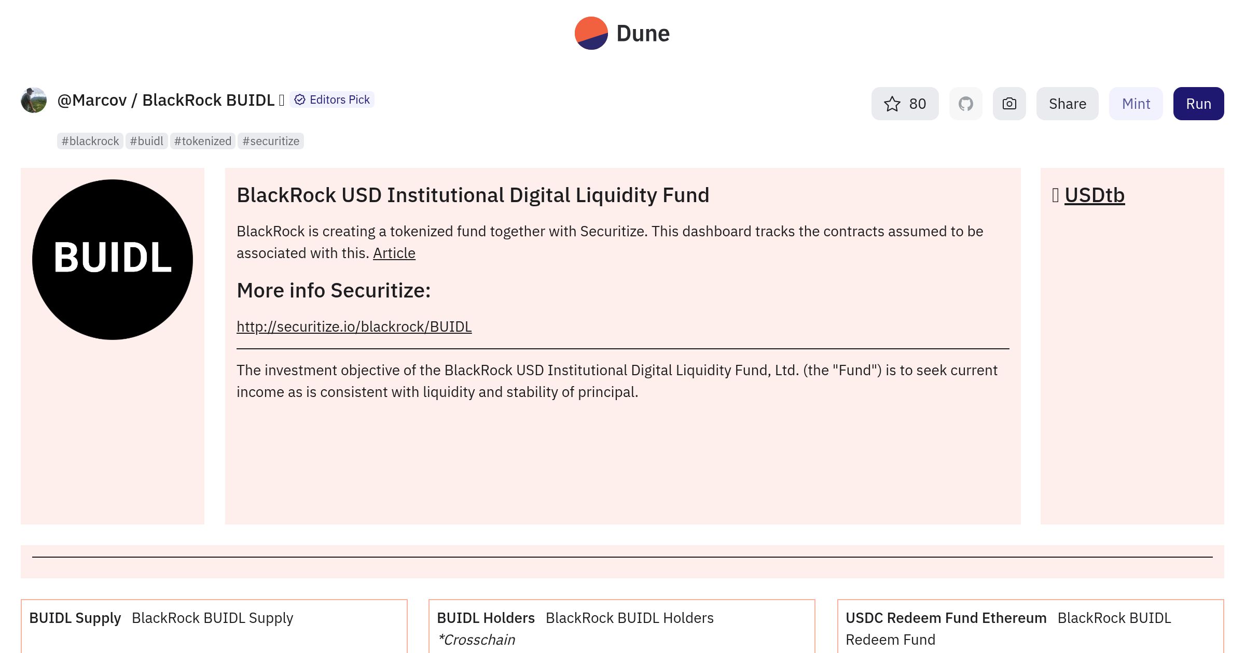Open the GitHub icon button

tap(965, 104)
